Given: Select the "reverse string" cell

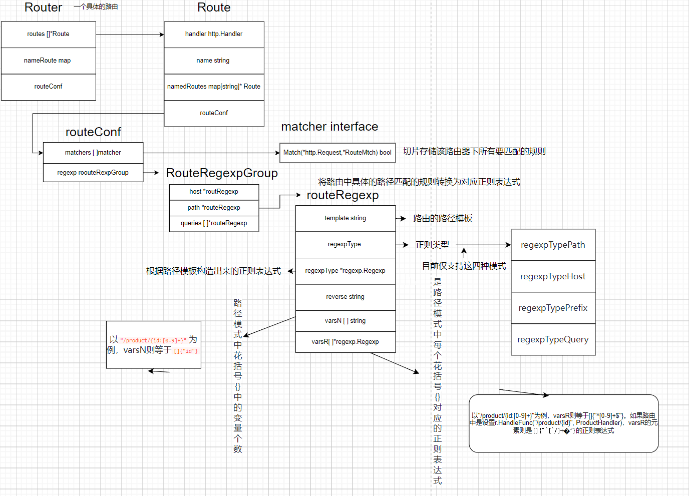Looking at the screenshot, I should [x=345, y=297].
